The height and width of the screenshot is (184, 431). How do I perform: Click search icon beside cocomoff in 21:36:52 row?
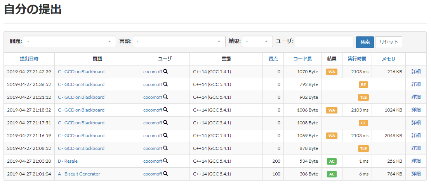[x=165, y=84]
